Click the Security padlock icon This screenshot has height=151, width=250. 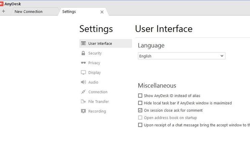click(x=83, y=53)
